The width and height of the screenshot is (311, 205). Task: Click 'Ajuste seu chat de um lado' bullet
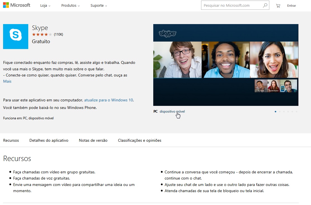coord(227,185)
